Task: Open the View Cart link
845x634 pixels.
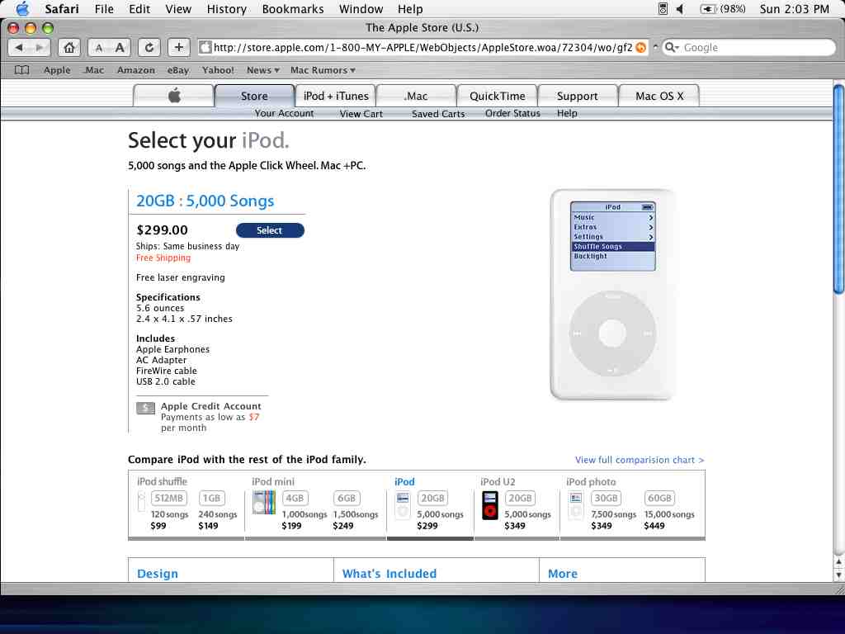Action: tap(361, 114)
